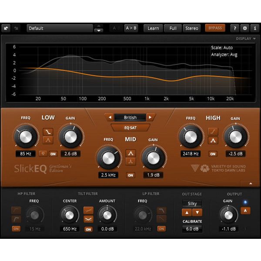Select the HIGH band bell shape icon

213,140
